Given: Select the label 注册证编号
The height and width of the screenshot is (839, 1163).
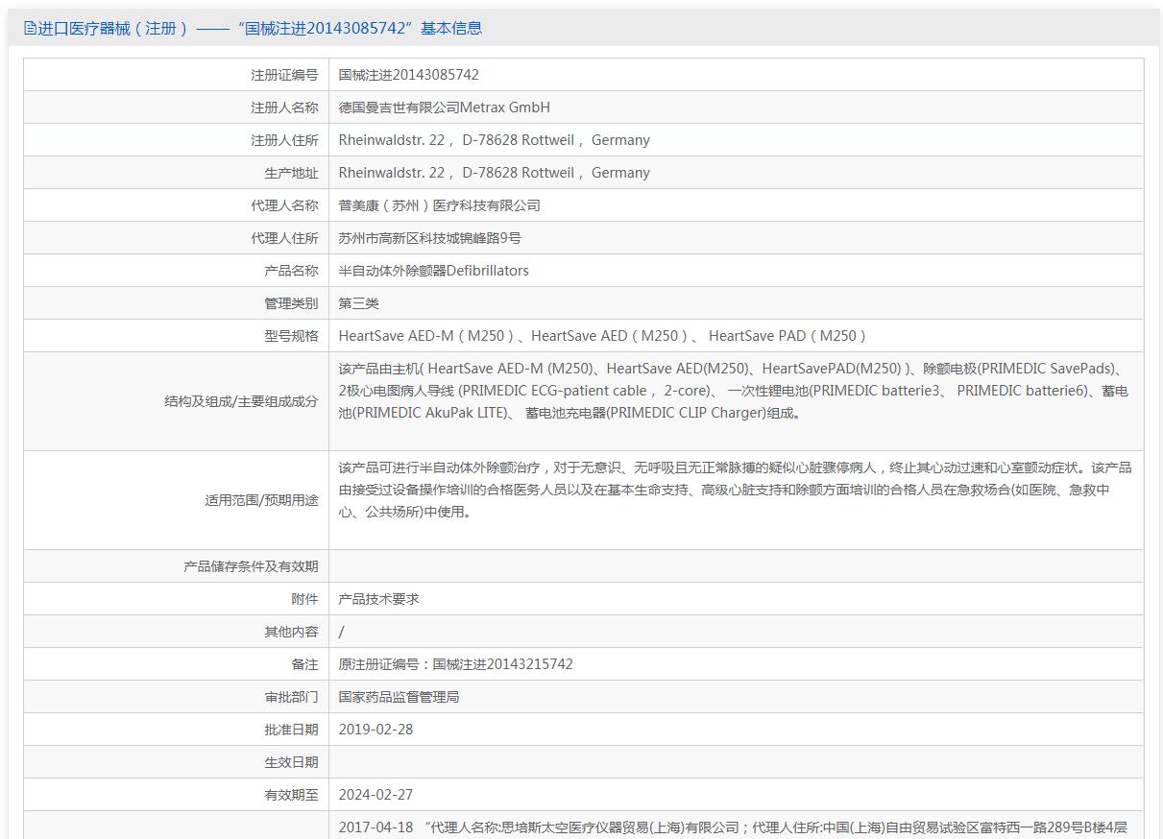Looking at the screenshot, I should pos(284,75).
